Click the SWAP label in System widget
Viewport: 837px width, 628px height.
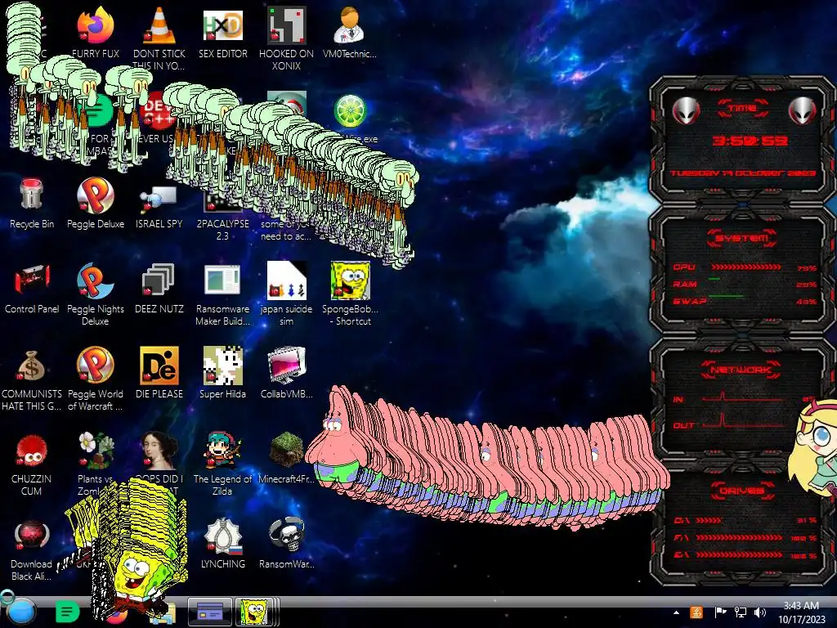click(689, 301)
